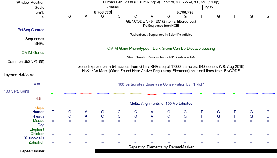Click the Zebrafish species label
277x158 pixels.
pos(36,143)
